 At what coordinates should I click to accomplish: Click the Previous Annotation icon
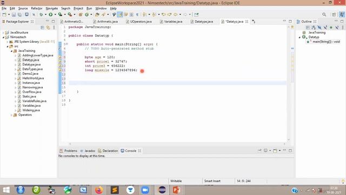point(154,15)
